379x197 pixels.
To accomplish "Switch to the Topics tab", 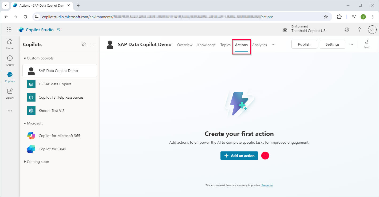I will (x=226, y=45).
